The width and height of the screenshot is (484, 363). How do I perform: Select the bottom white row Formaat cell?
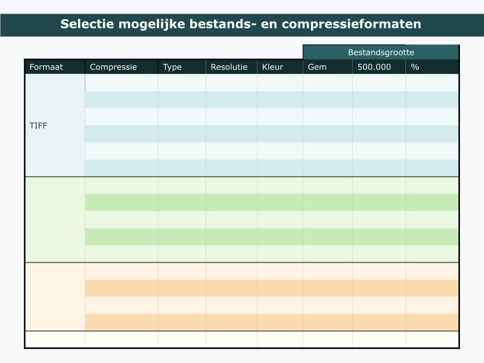[55, 339]
